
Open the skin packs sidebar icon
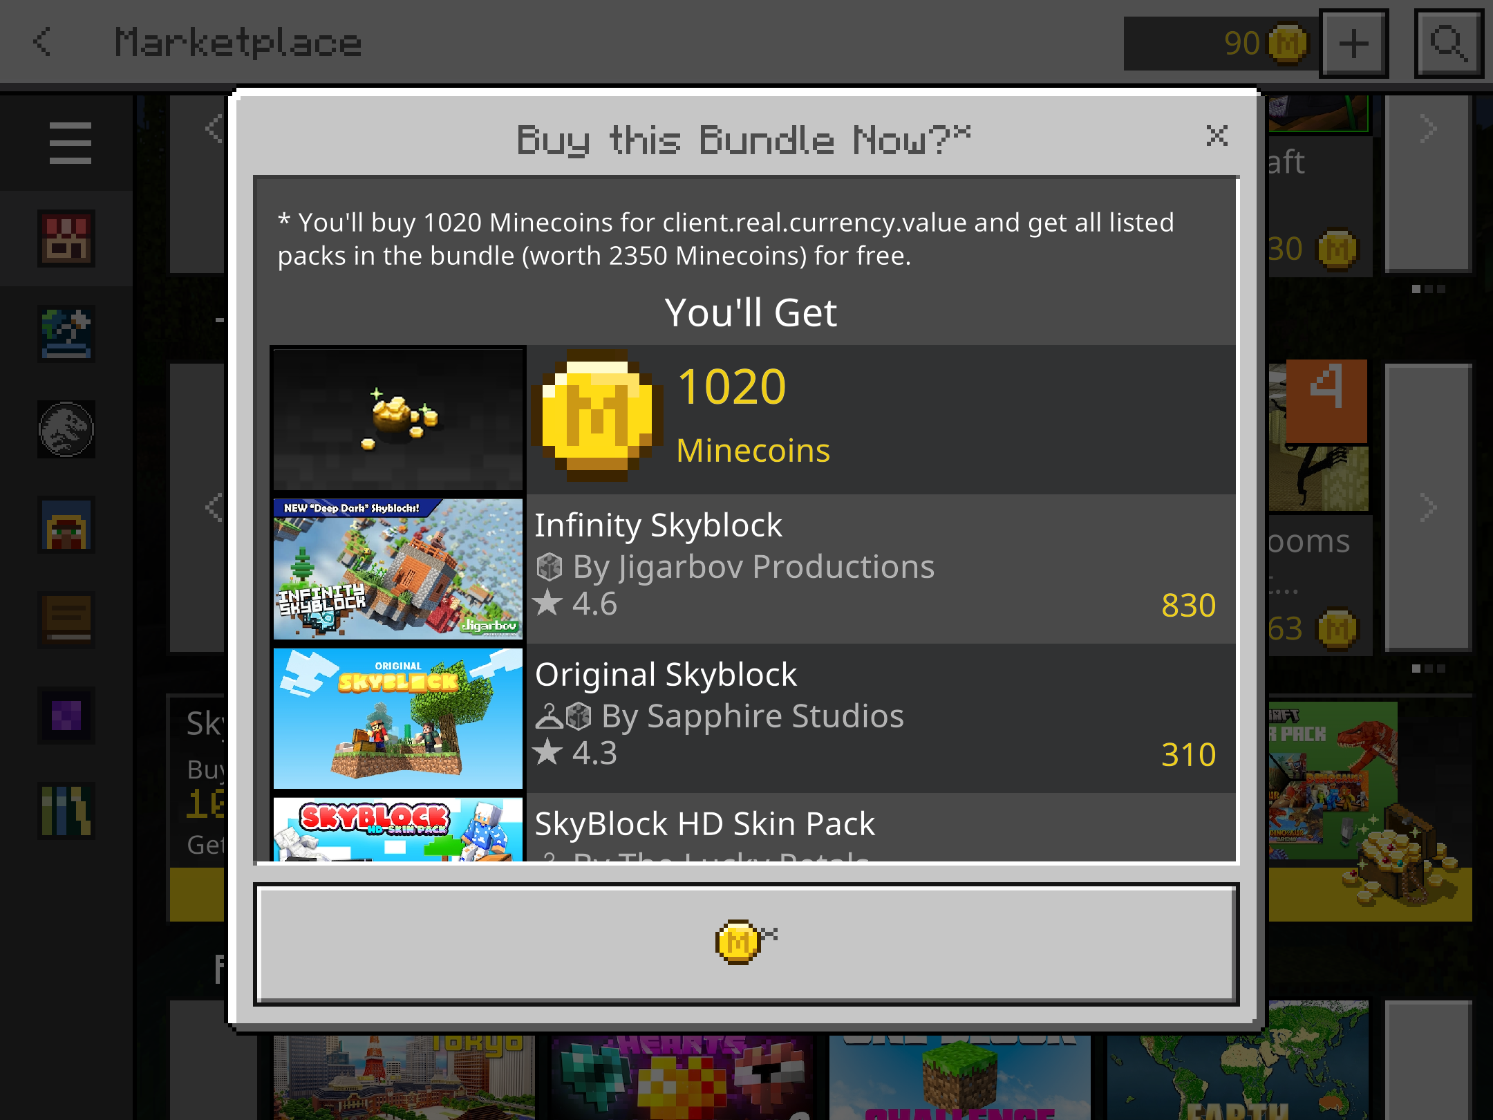[66, 525]
